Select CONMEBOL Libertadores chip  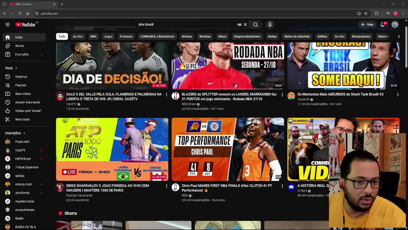[x=157, y=36]
